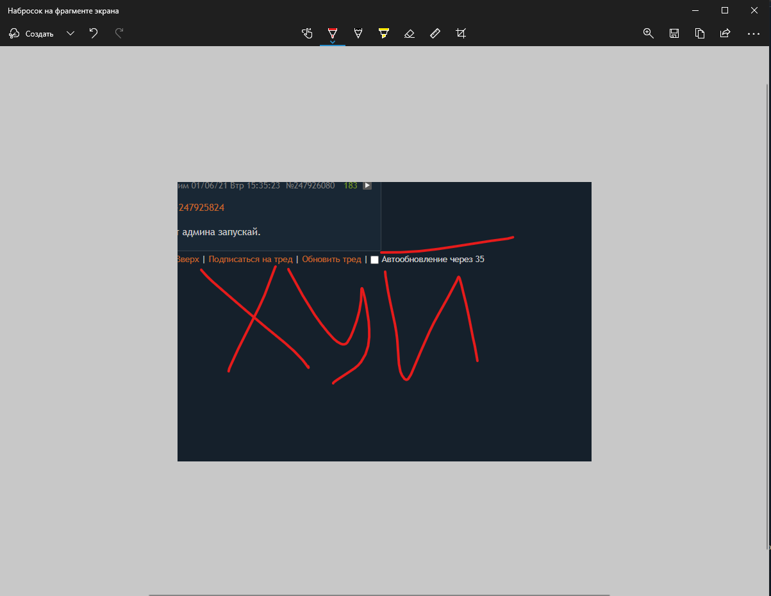Click the Создать new snip button
This screenshot has height=596, width=771.
pos(31,33)
